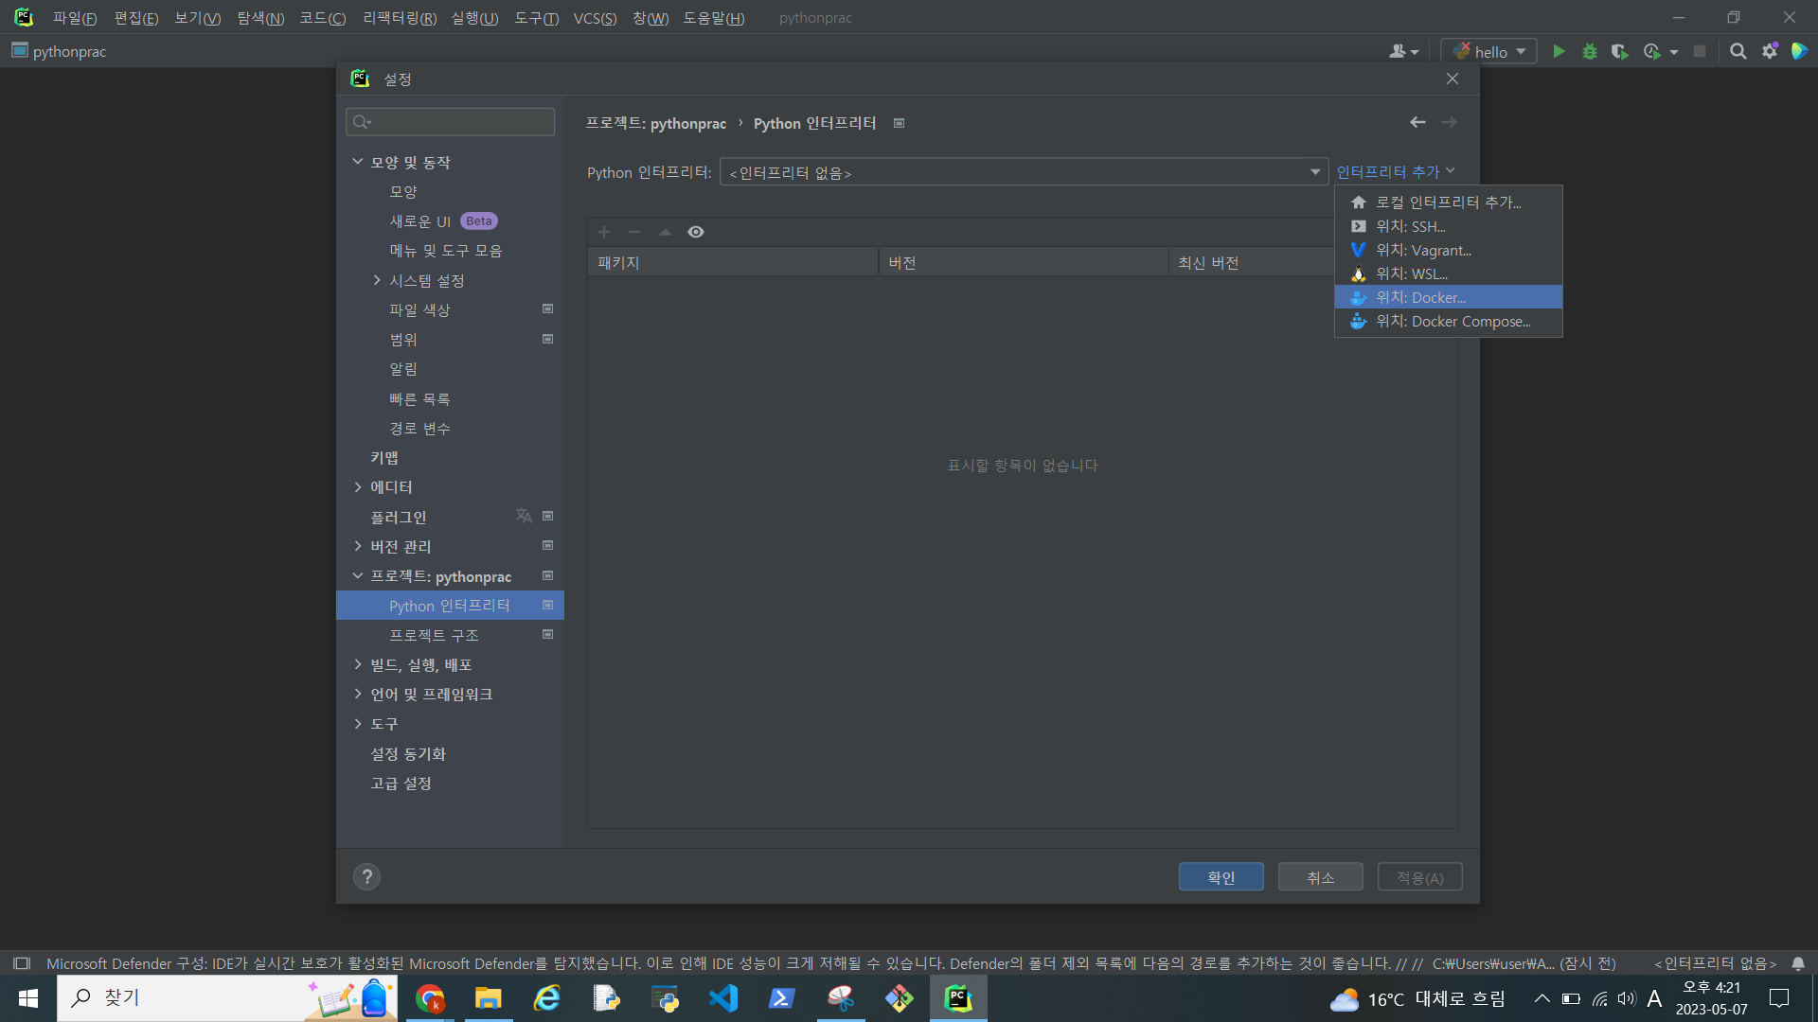
Task: Open help with the question mark button
Action: tap(366, 876)
